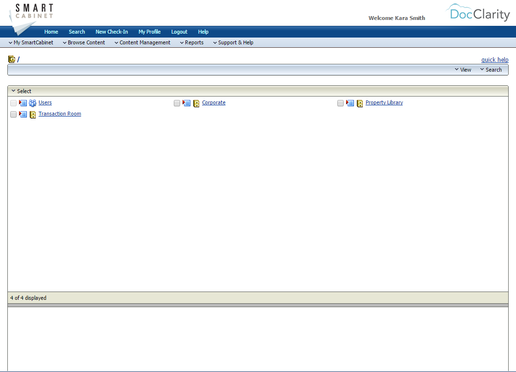Click the document icon beside Corporate
The height and width of the screenshot is (372, 516).
(196, 103)
